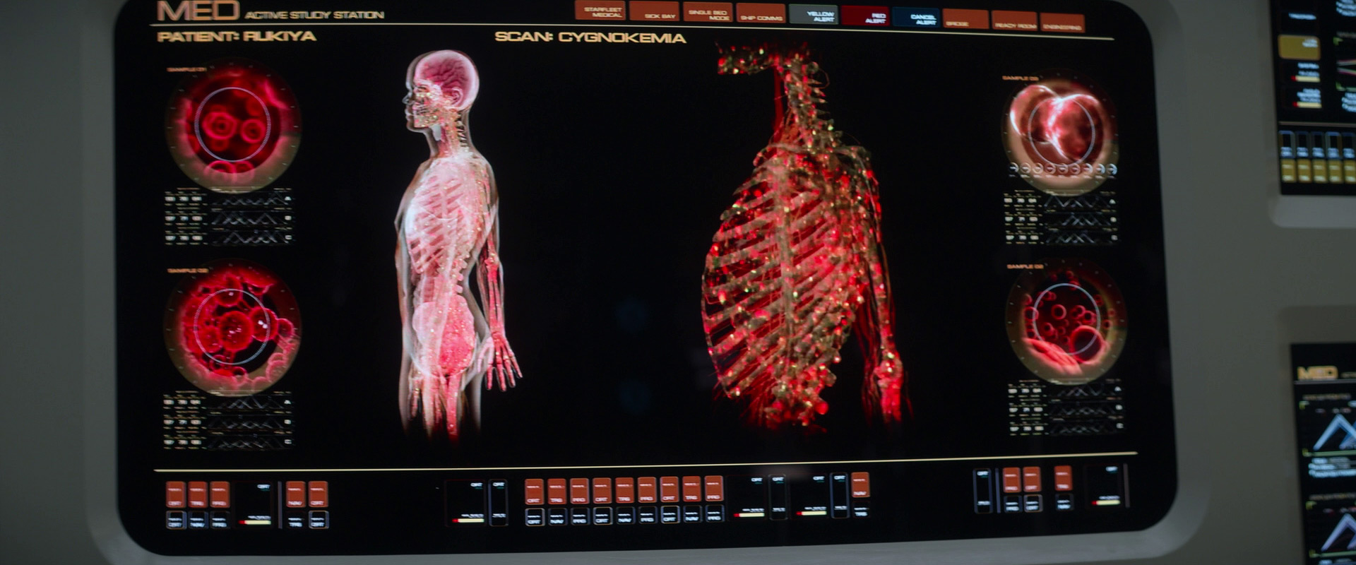
Task: Click the yellow button in the right-side upper panel
Action: click(1299, 47)
